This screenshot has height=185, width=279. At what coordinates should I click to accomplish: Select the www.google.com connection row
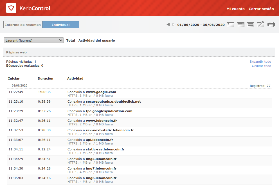[139, 94]
